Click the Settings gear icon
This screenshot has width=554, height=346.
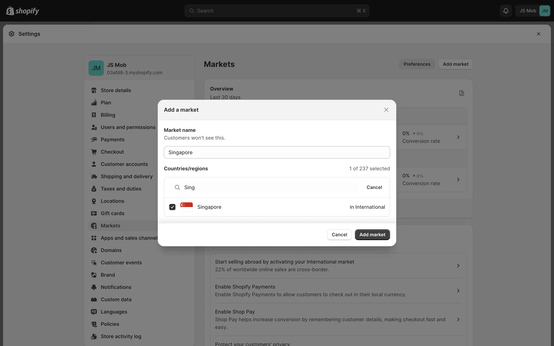coord(12,34)
